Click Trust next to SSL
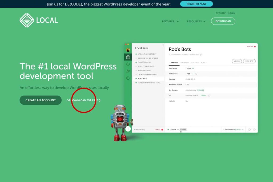 (203, 95)
